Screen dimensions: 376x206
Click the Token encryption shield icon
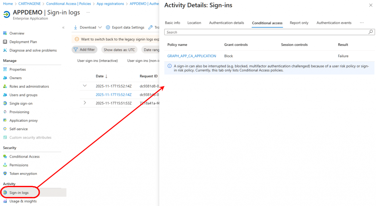pos(5,173)
